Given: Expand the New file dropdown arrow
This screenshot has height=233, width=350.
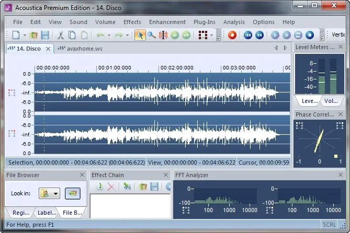Looking at the screenshot, I should click(25, 35).
